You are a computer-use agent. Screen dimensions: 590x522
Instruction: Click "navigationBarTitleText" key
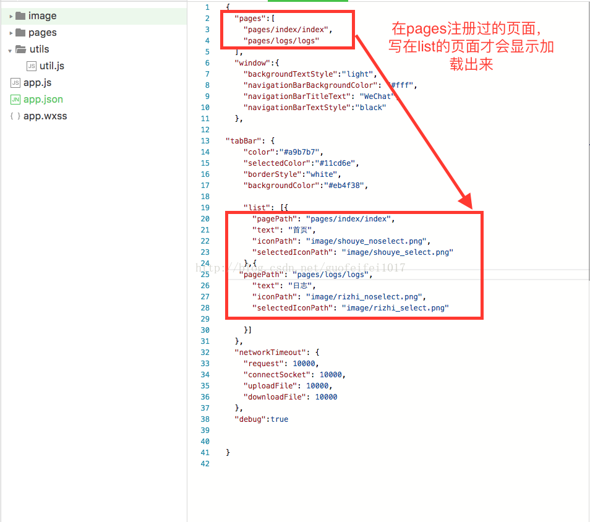[296, 96]
